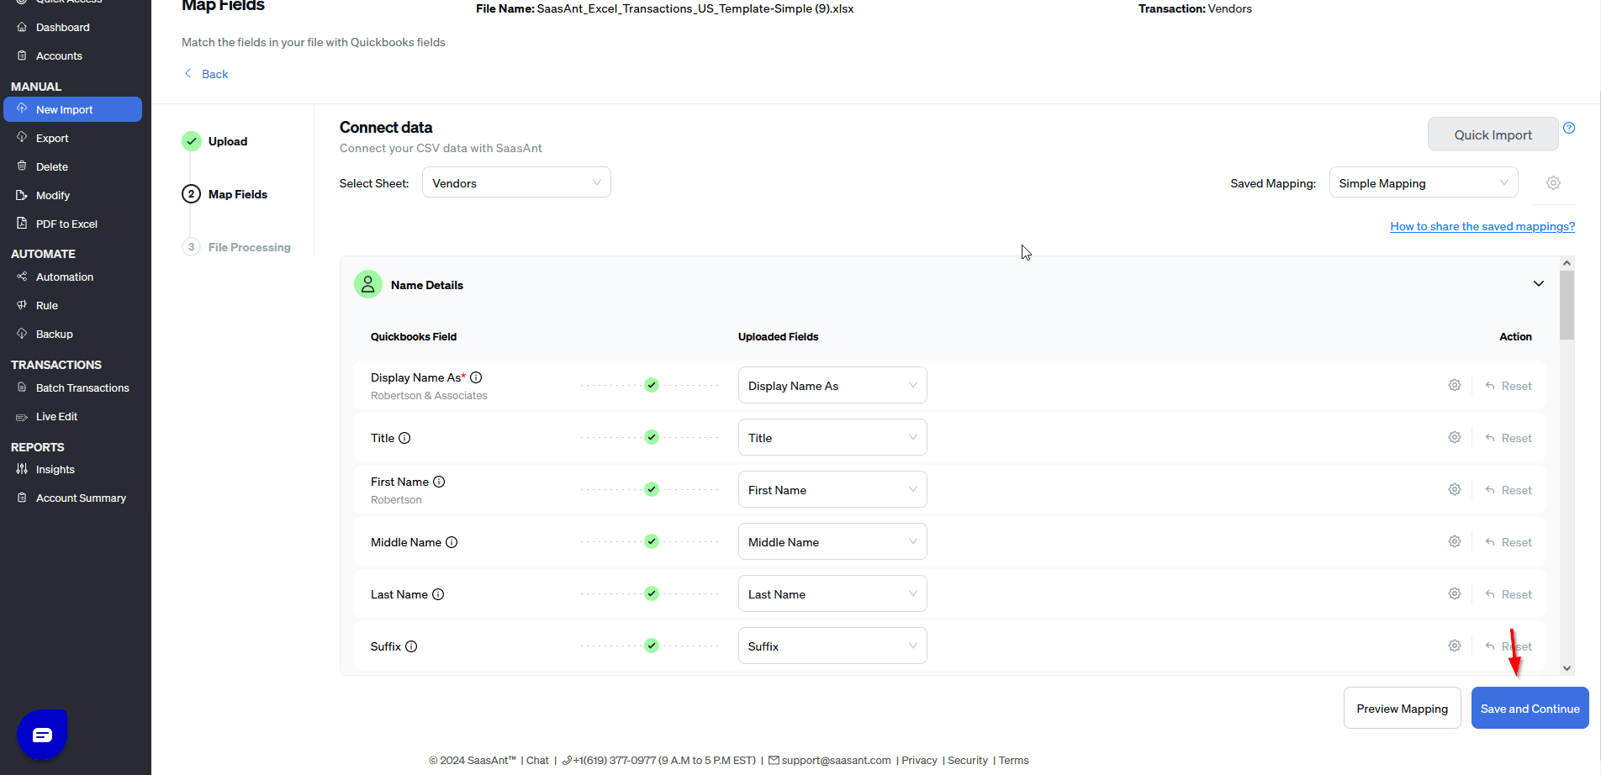The width and height of the screenshot is (1601, 775).
Task: Open Backup in sidebar
Action: point(55,334)
